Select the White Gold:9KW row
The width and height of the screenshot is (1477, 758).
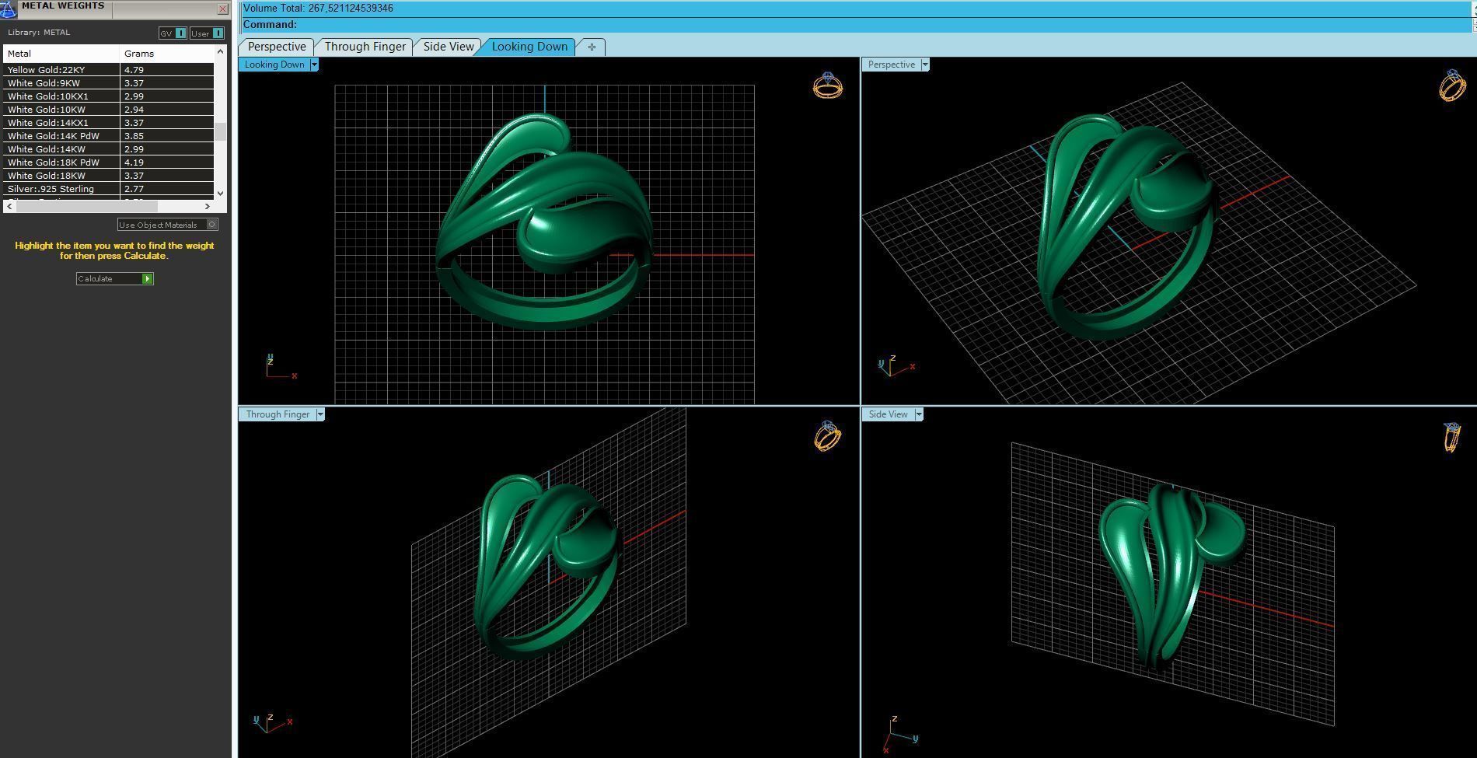point(109,83)
